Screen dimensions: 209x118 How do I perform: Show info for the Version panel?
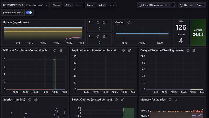pos(129,22)
